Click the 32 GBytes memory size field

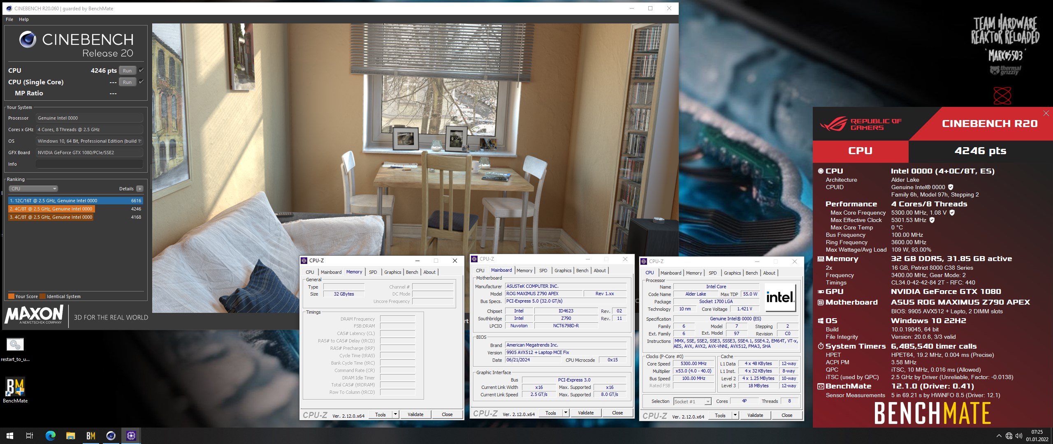[x=343, y=294]
